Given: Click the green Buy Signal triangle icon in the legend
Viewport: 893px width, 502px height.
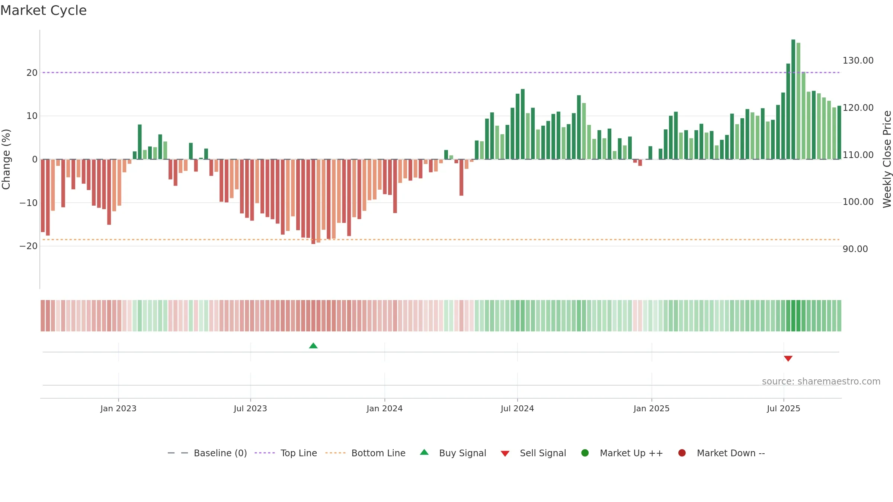Looking at the screenshot, I should pos(424,452).
